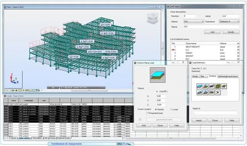The width and height of the screenshot is (247, 146).
Task: Click the Z value input field
Action: 161,104
